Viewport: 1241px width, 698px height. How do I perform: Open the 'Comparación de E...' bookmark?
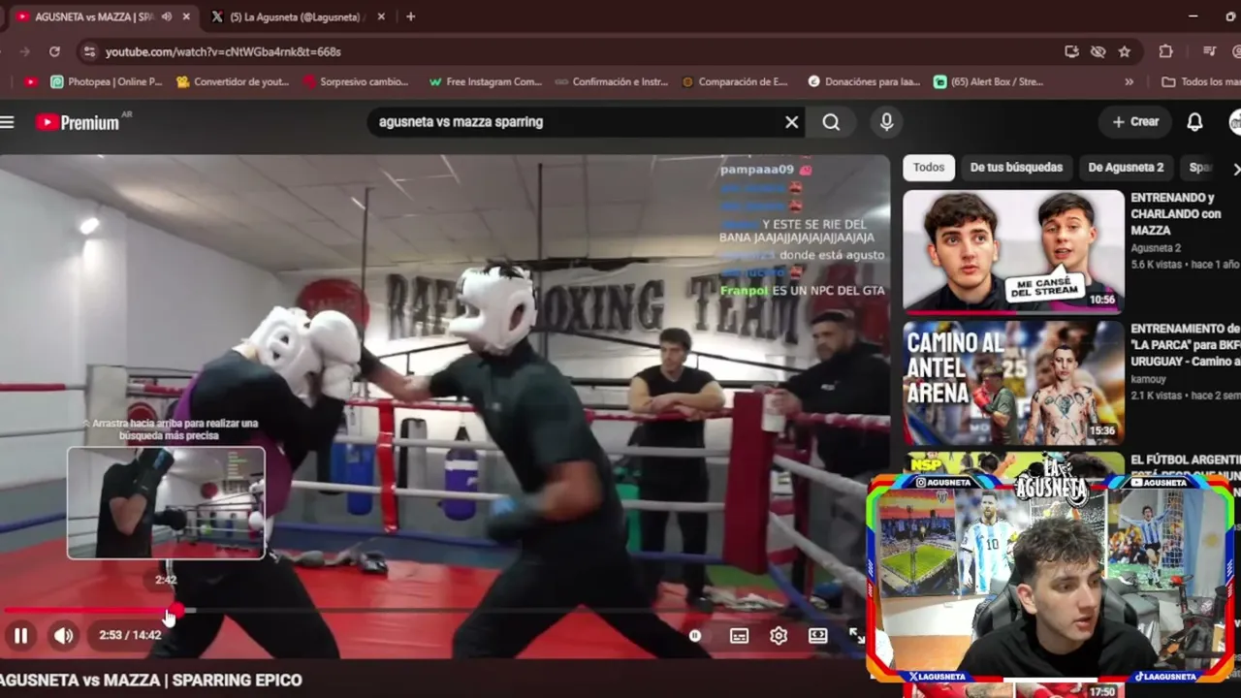[735, 82]
